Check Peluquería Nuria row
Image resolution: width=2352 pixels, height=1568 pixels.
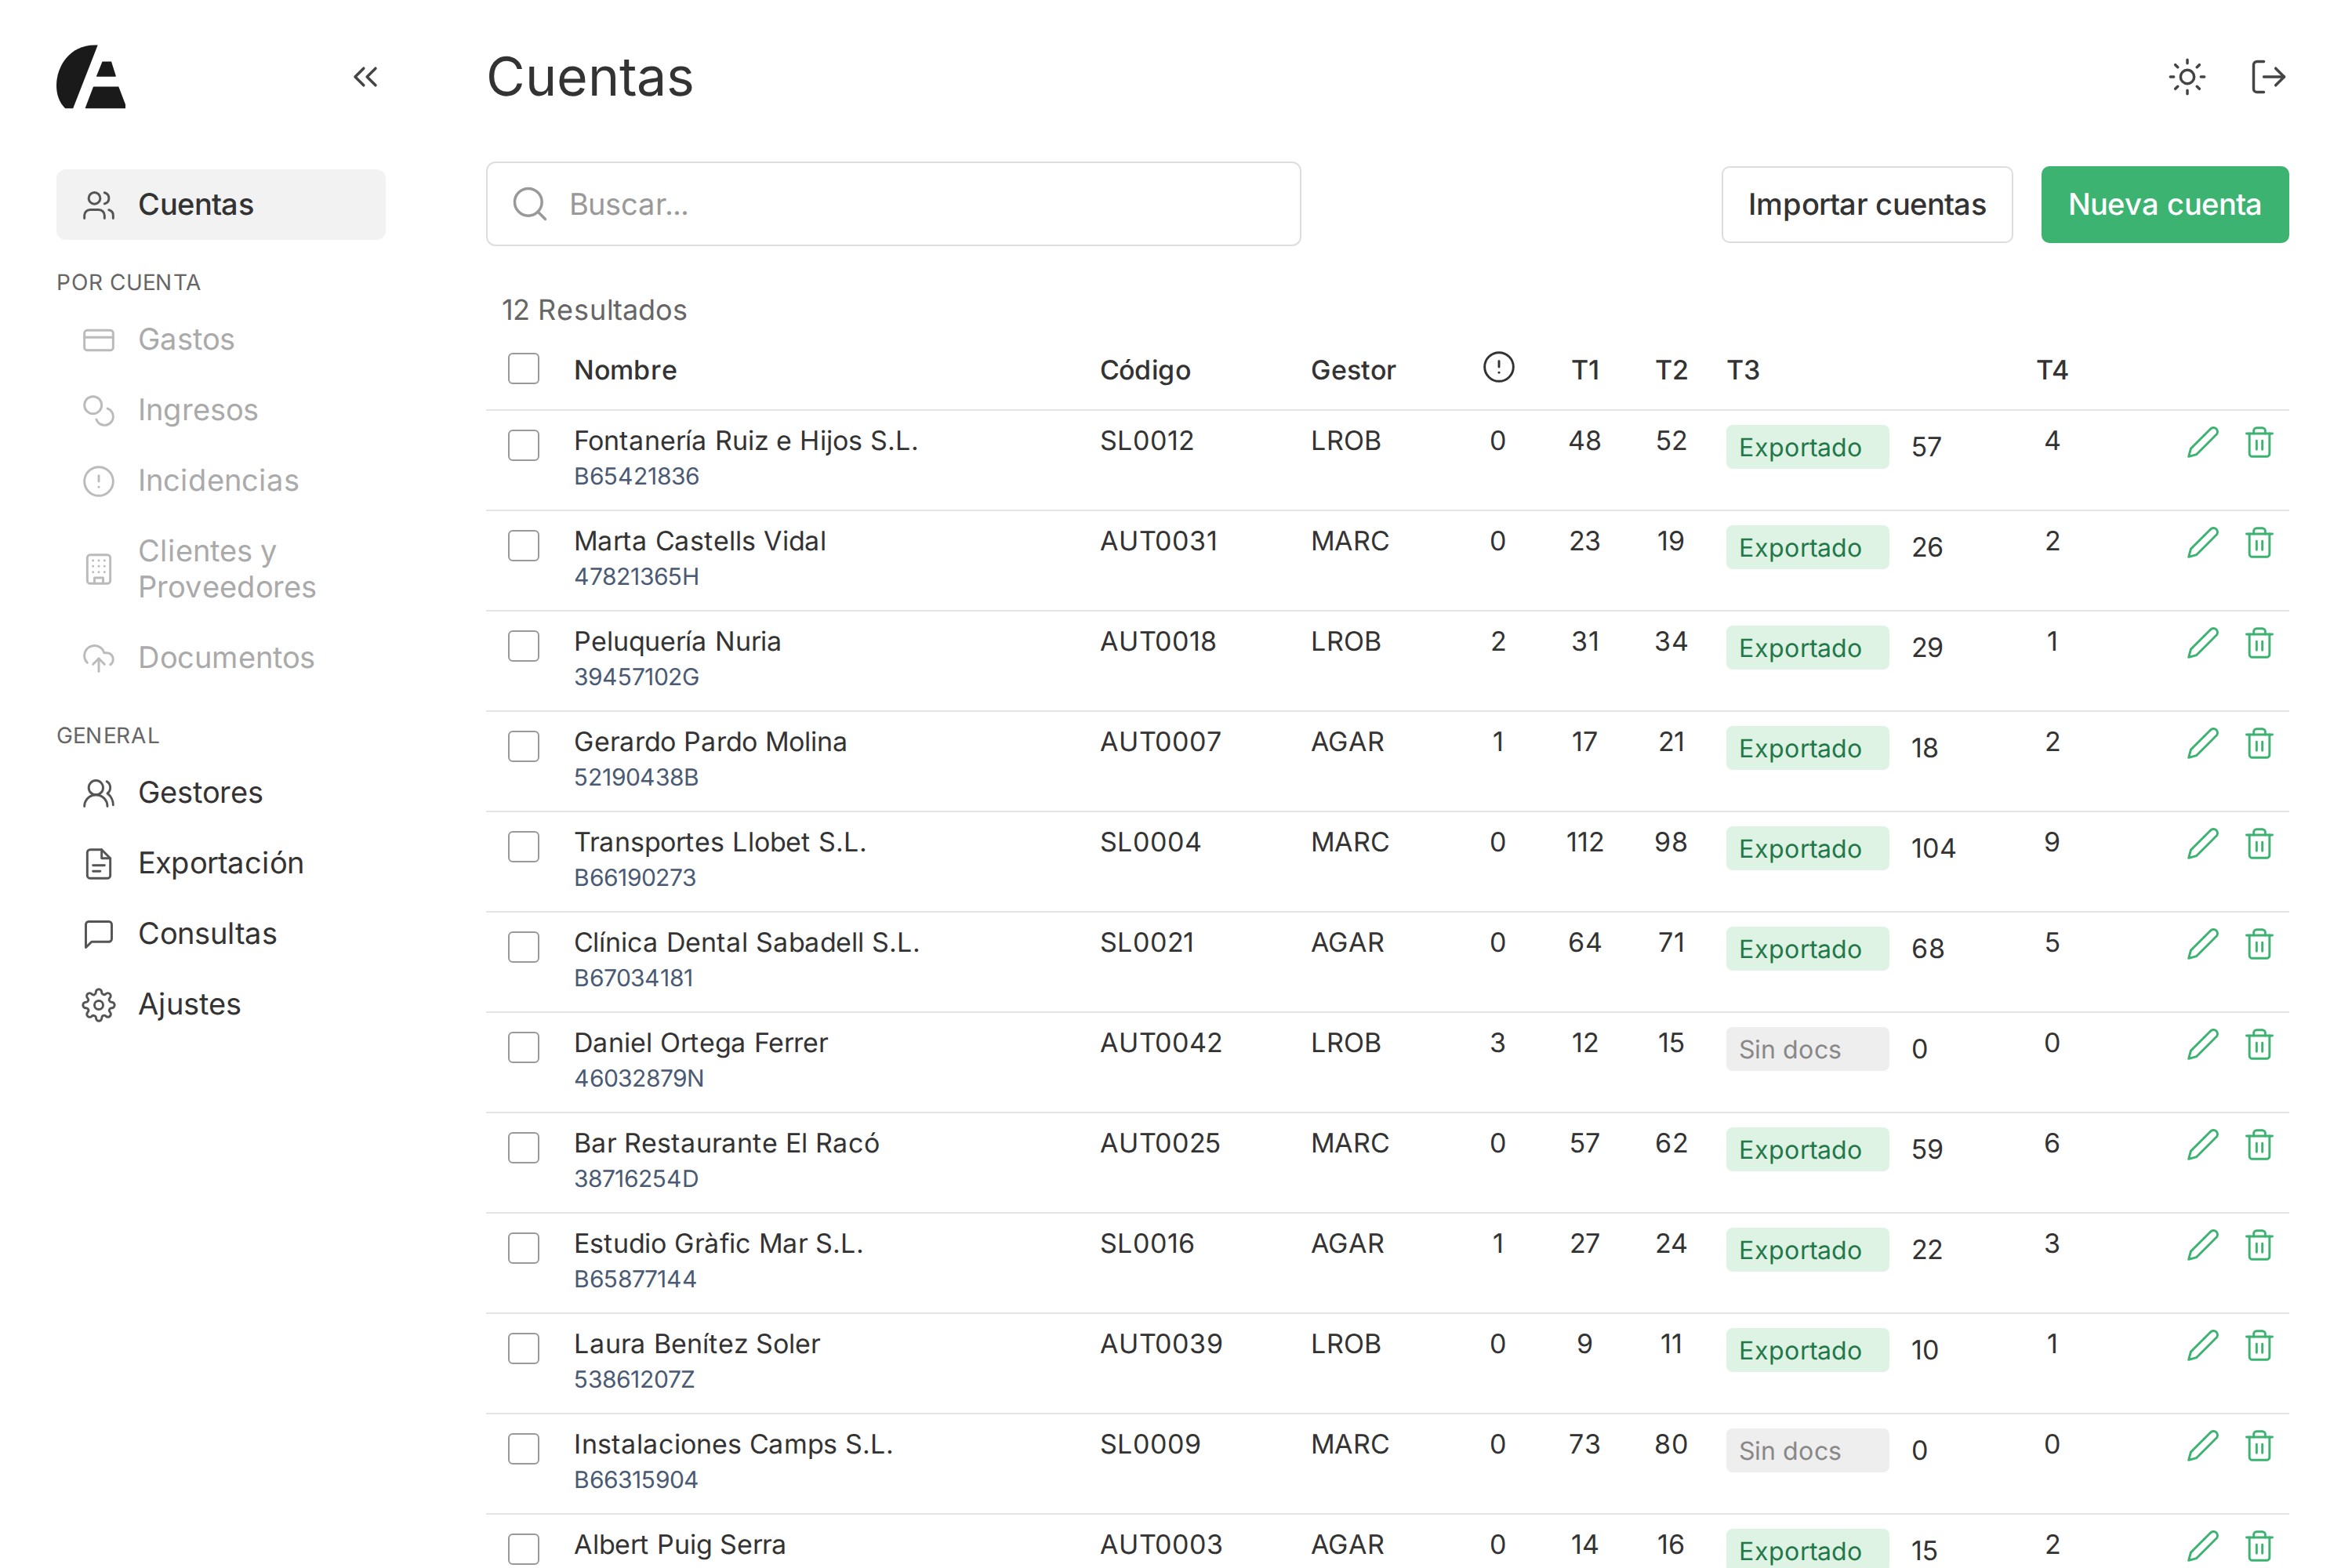tap(523, 645)
